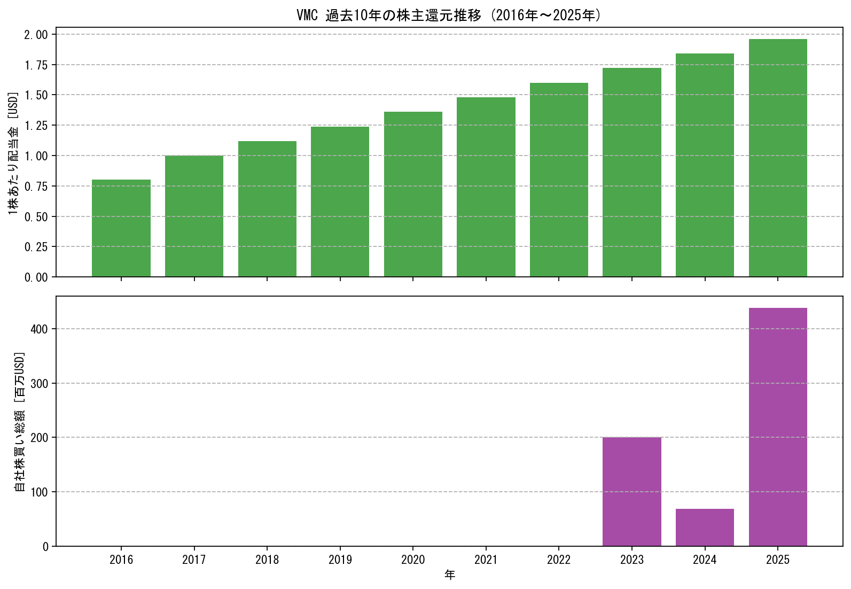Click the 2018 x-axis tick label
Screen dimensions: 851x589
pos(267,560)
